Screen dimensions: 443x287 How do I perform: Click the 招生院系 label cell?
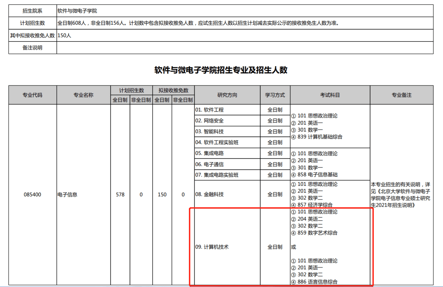point(33,11)
